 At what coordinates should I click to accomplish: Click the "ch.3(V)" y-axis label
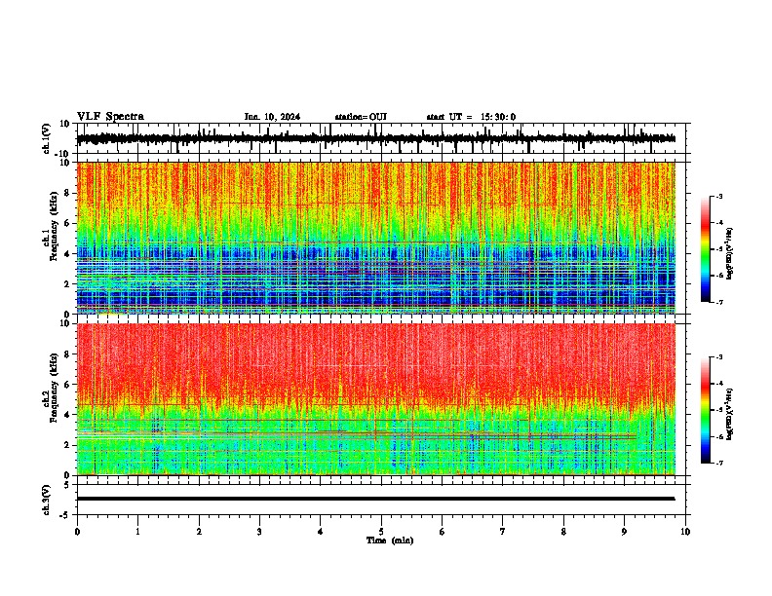tap(47, 500)
